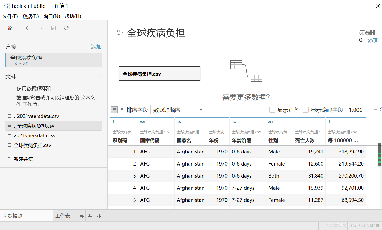
Task: Click the new worksheet icon
Action: 81,215
